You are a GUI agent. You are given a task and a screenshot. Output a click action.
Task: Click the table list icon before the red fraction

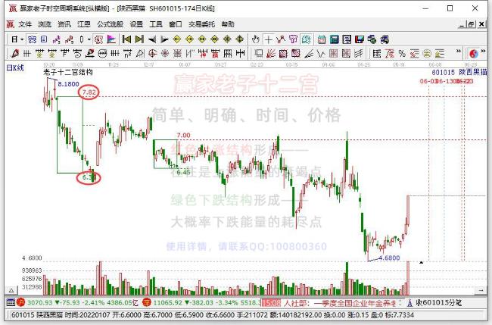(377, 54)
